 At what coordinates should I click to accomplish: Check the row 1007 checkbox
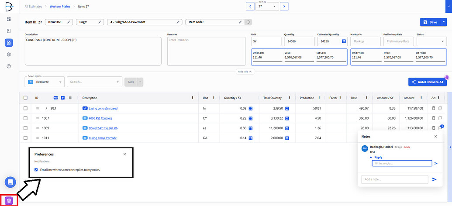25,118
